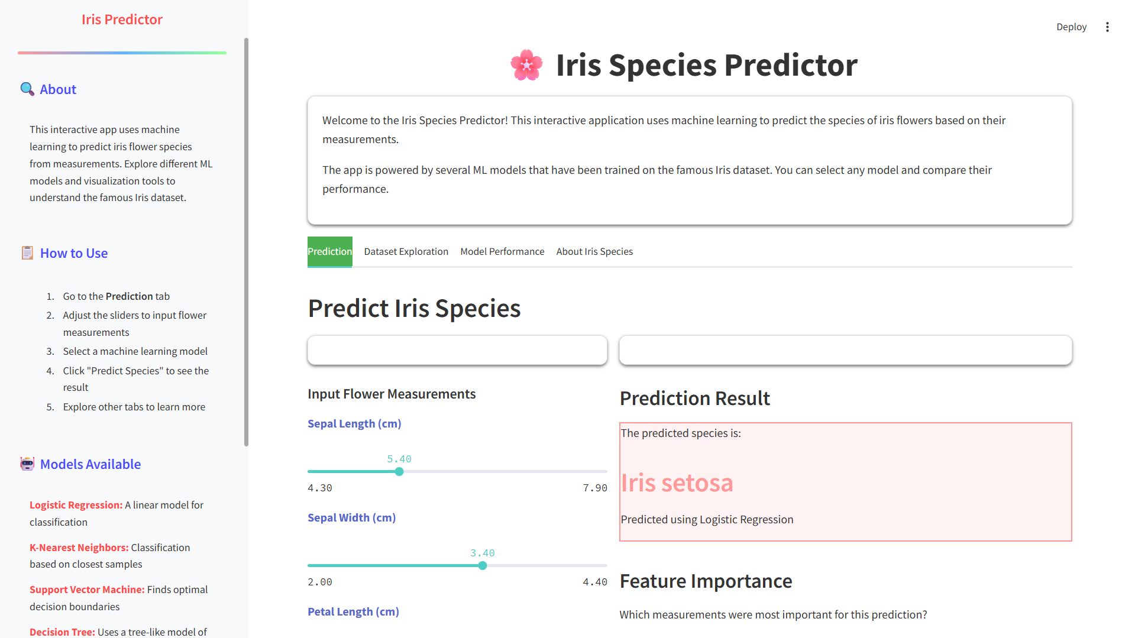1135x638 pixels.
Task: Click the Iris Predictor sidebar title
Action: click(122, 20)
